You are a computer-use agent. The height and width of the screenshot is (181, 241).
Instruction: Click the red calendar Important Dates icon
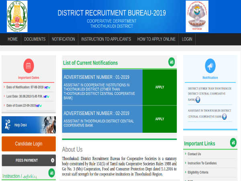pyautogui.click(x=29, y=65)
